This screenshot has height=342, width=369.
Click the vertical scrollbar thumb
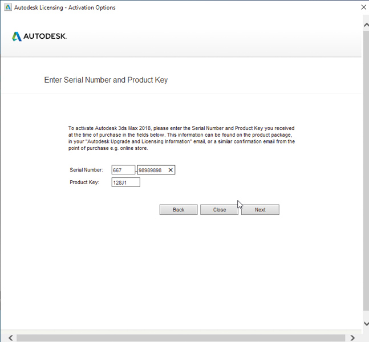[x=366, y=170]
